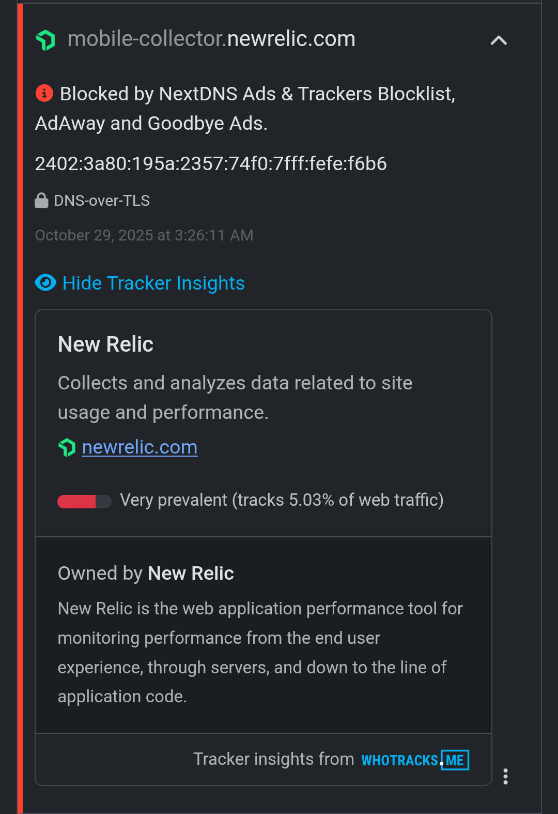Collapse the mobile-collector.newrelic.com log entry
Screen dimensions: 558x814
(498, 40)
